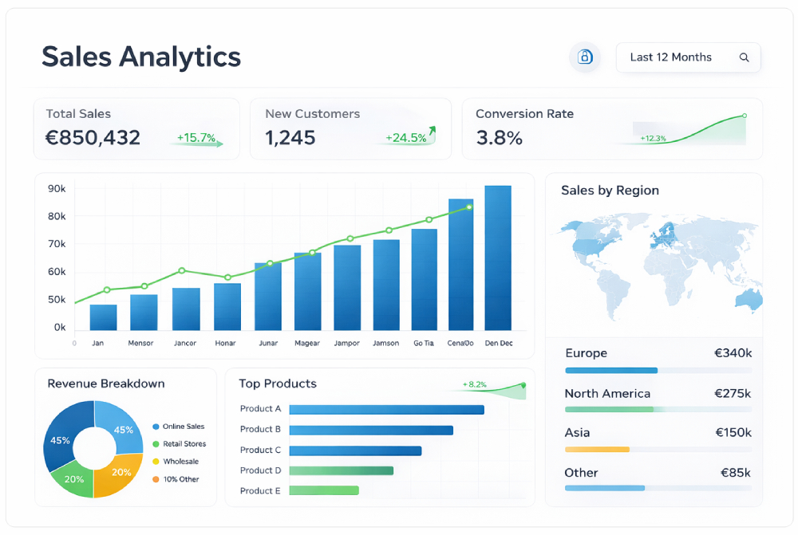The width and height of the screenshot is (798, 535).
Task: Click the 90k axis label
Action: [x=57, y=189]
